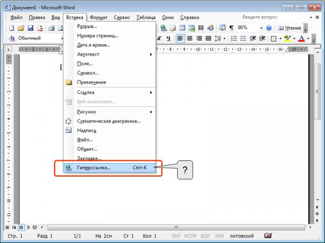Choose Гиперссылка... in the Вставка menu
Image resolution: width=325 pixels, height=243 pixels.
click(x=109, y=168)
